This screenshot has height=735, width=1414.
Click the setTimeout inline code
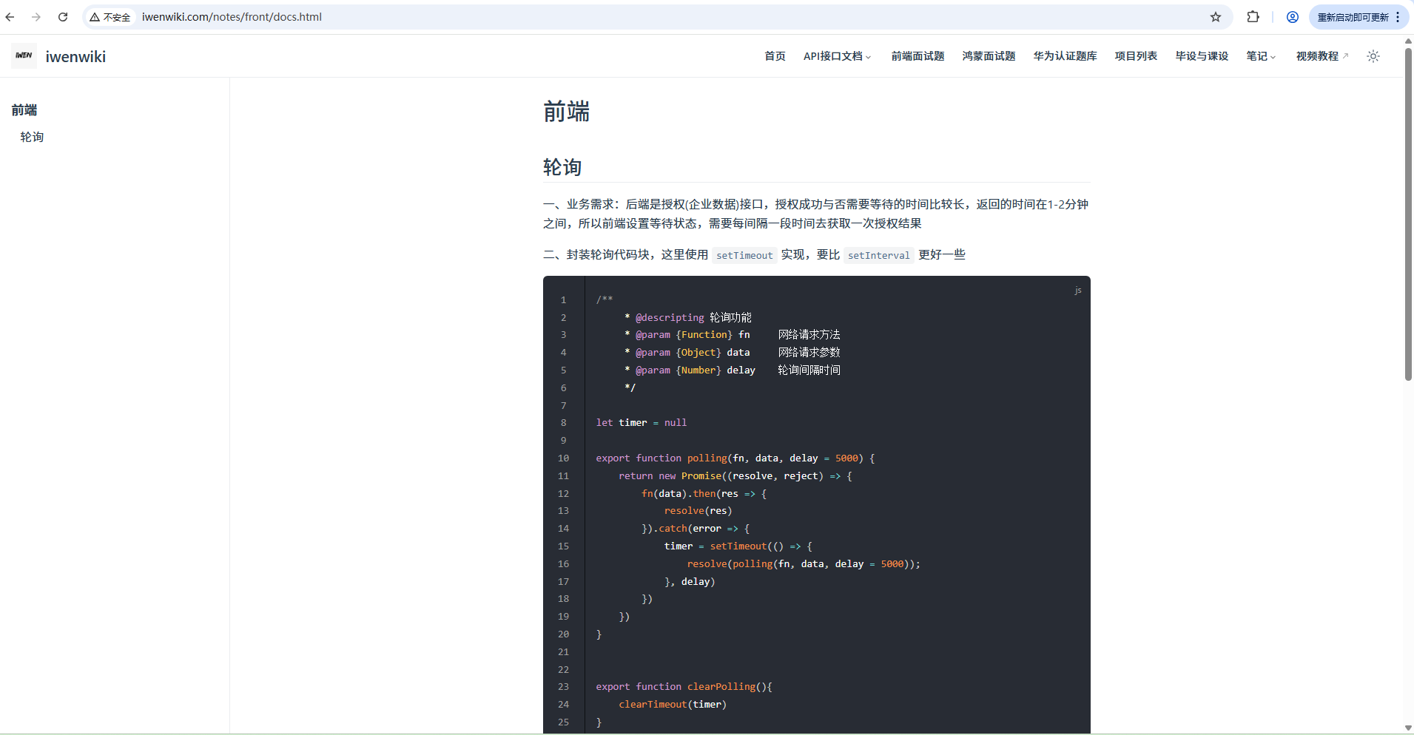(x=744, y=255)
